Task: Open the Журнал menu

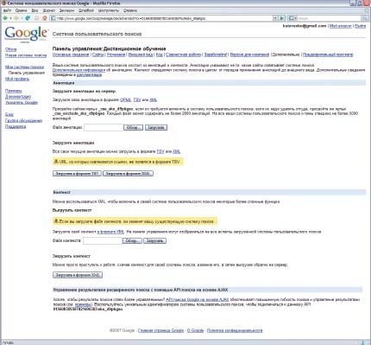Action: click(x=49, y=10)
